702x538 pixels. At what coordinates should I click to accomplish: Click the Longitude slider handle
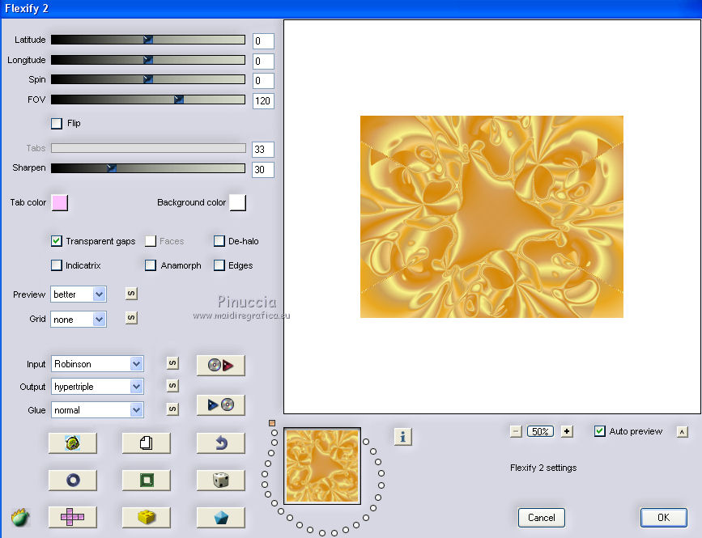click(x=148, y=60)
